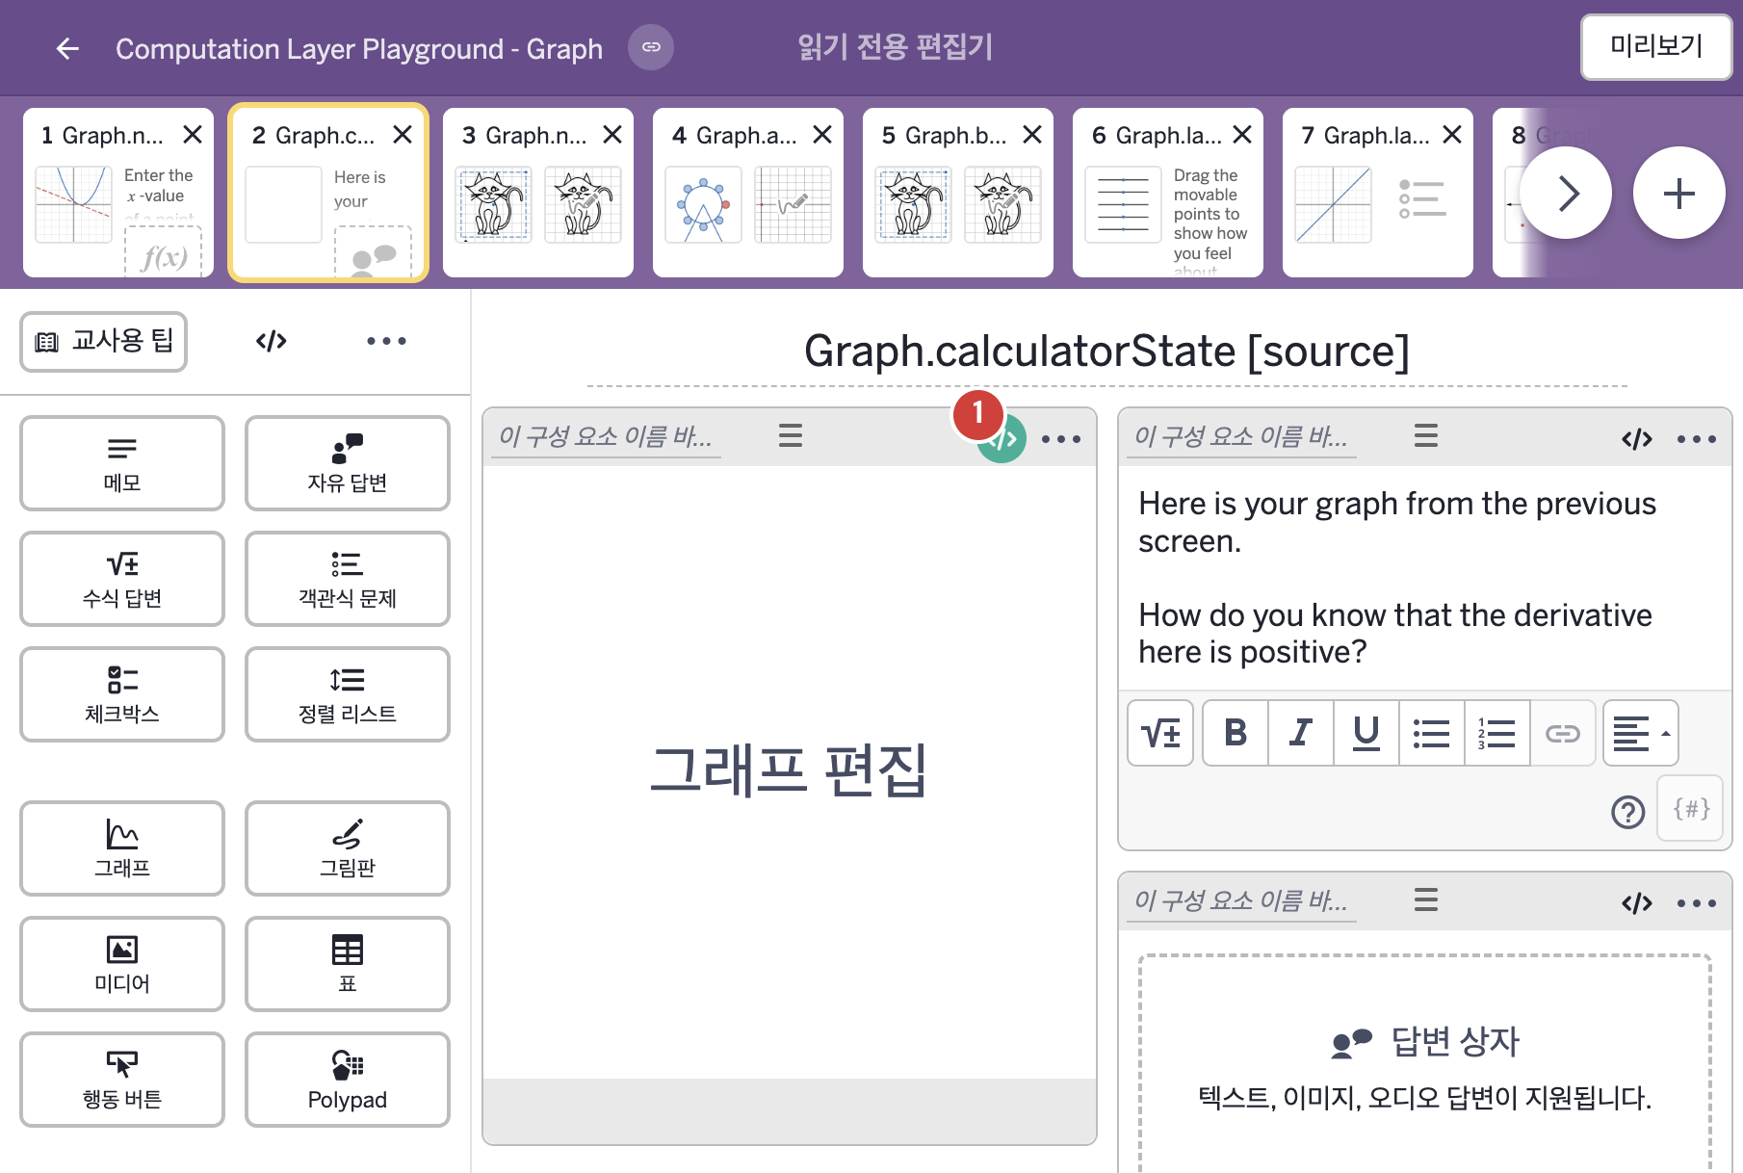Screen dimensions: 1743x1173
Task: Add a 행동 버튼 action button component
Action: pos(122,1080)
